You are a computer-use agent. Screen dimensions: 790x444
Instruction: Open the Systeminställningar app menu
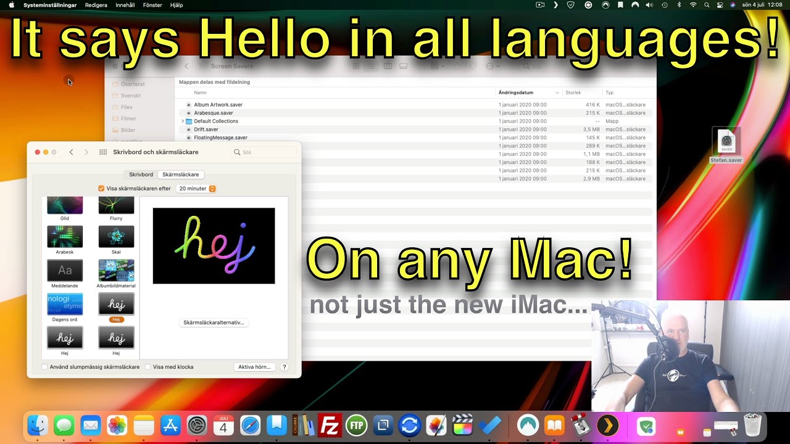50,5
